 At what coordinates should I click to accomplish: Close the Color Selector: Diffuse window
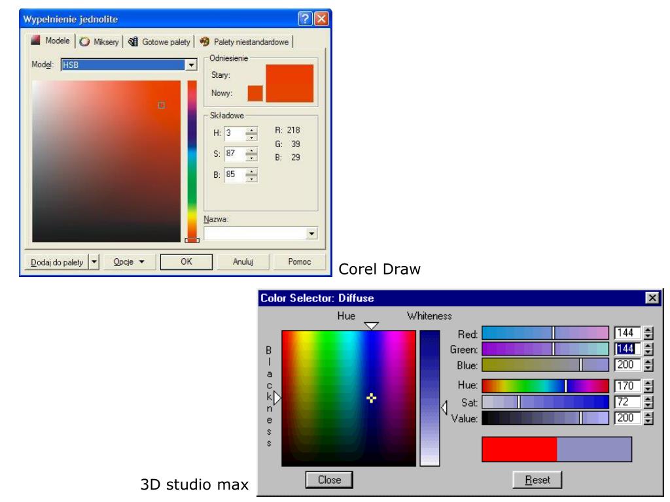pos(652,298)
